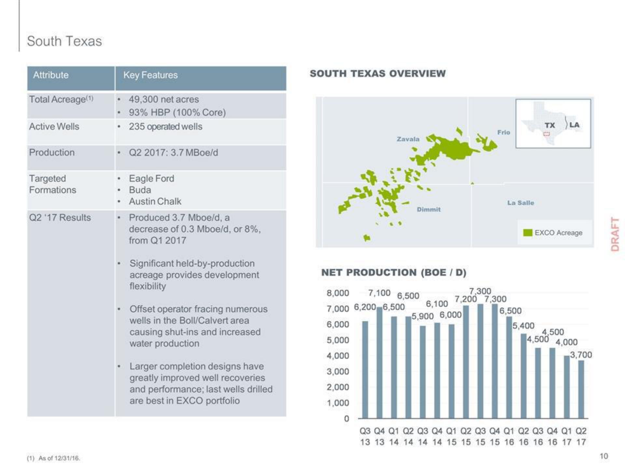Click the 'Larger completion designs' bullet paragraph
The width and height of the screenshot is (625, 468).
(x=201, y=383)
